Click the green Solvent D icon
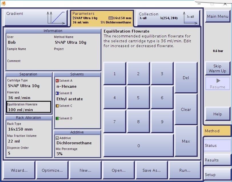This screenshot has width=232, height=182. coord(57,119)
